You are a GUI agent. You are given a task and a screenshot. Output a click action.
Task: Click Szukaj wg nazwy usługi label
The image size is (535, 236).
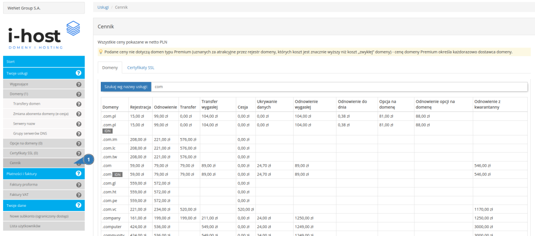pyautogui.click(x=126, y=86)
